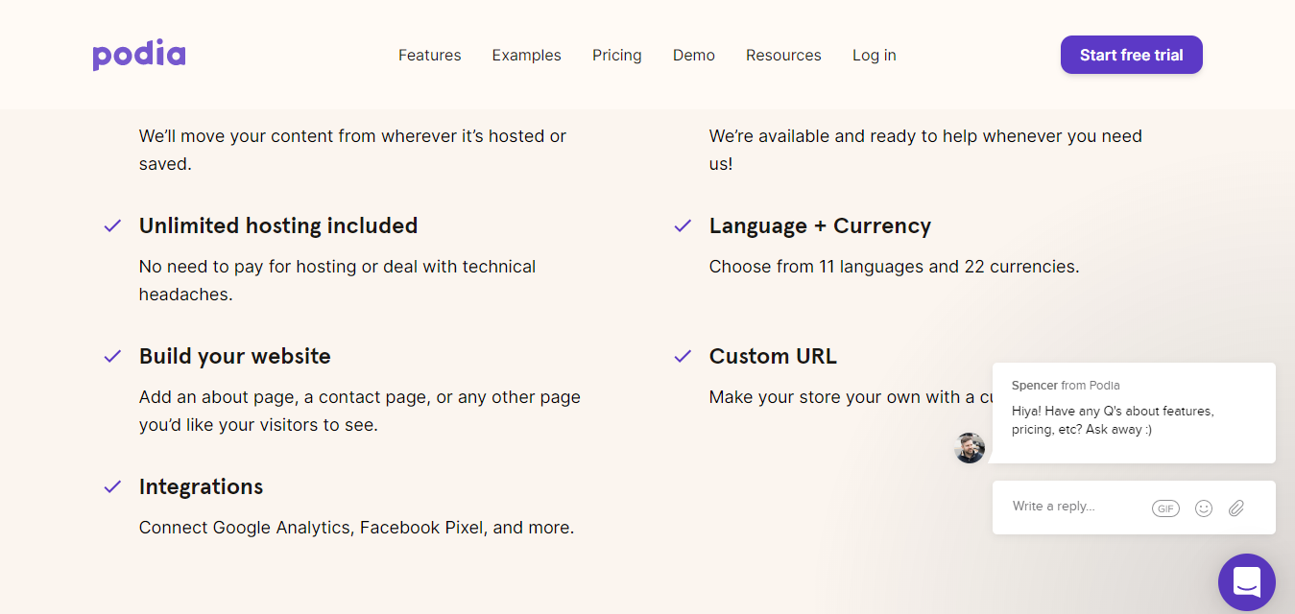Click checkmark beside Language + Currency

point(683,226)
